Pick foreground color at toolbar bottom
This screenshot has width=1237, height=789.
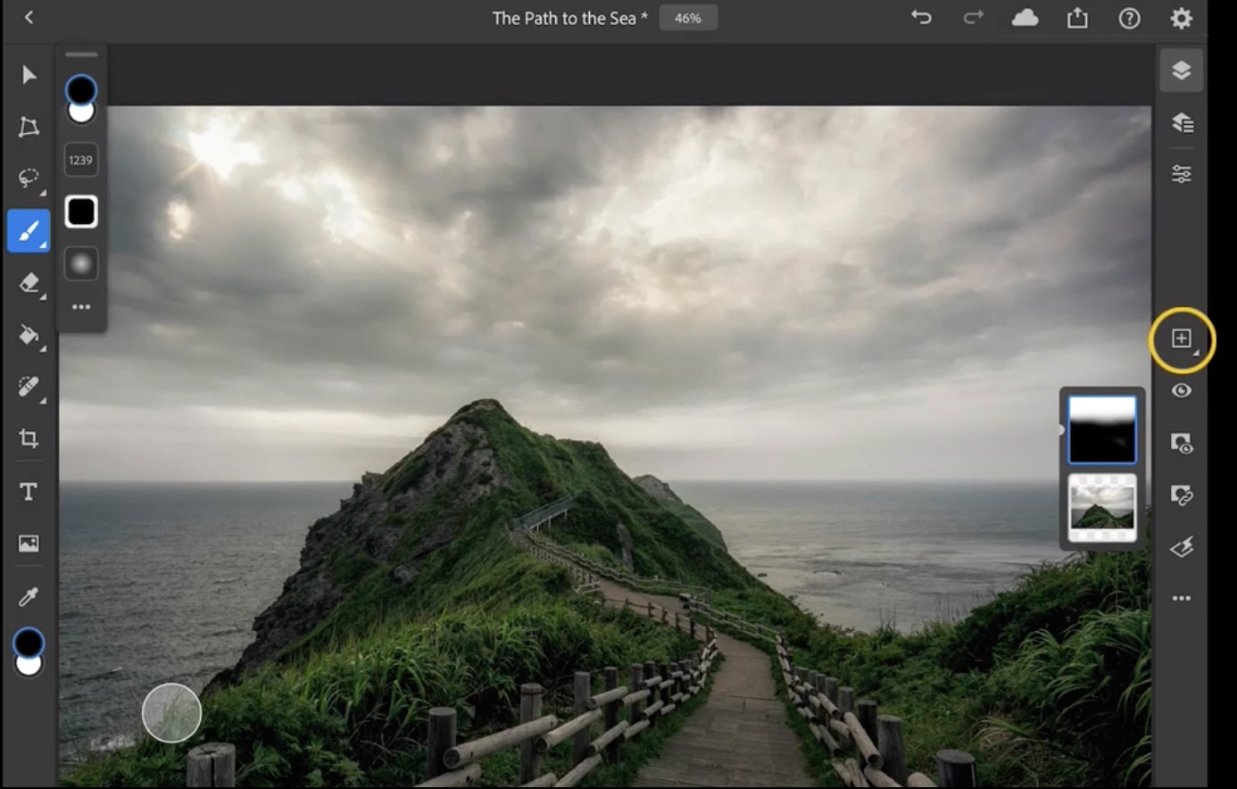point(29,642)
